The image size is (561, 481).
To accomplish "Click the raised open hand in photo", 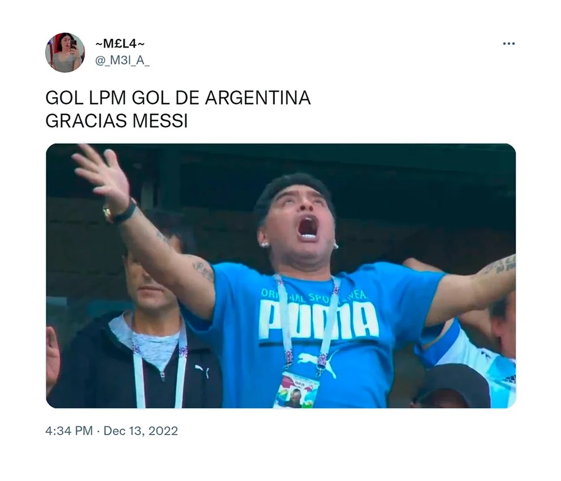I will [101, 173].
